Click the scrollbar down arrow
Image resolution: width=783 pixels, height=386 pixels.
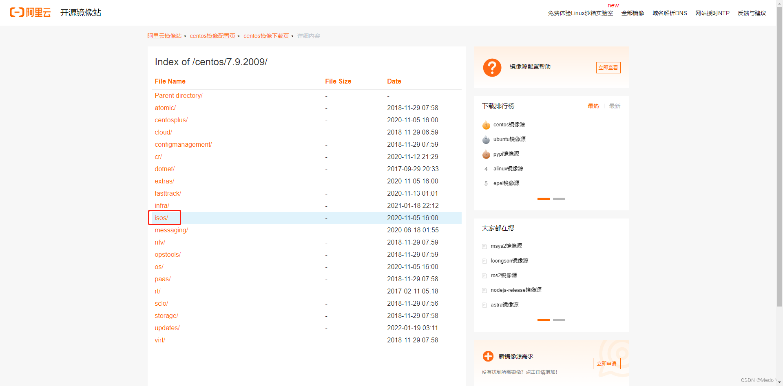779,382
